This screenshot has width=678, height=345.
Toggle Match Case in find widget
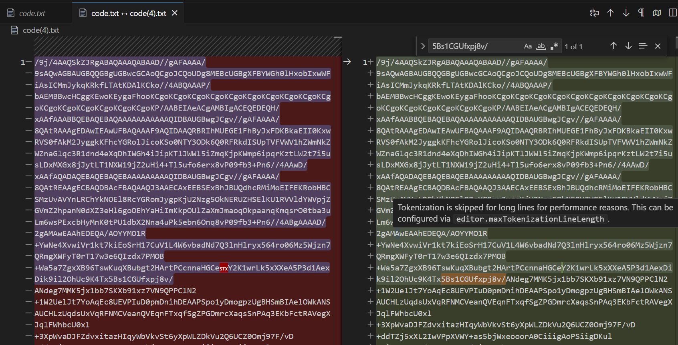[x=528, y=46]
